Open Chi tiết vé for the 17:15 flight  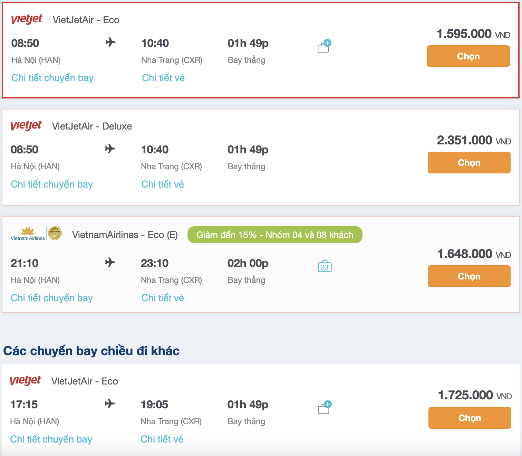162,439
